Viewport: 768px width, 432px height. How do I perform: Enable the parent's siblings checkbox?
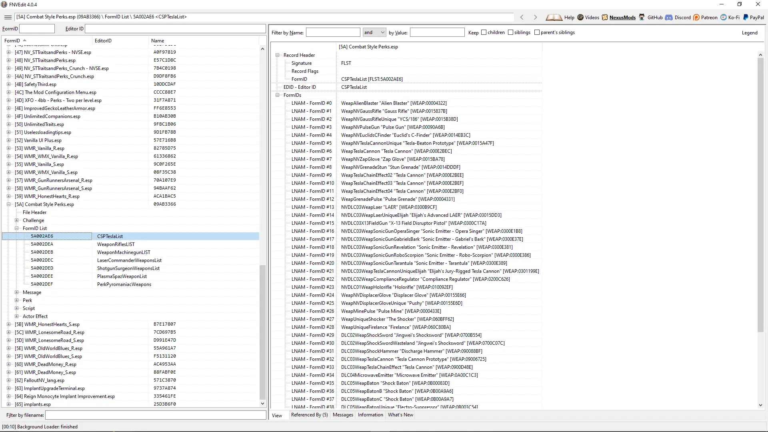pos(537,32)
